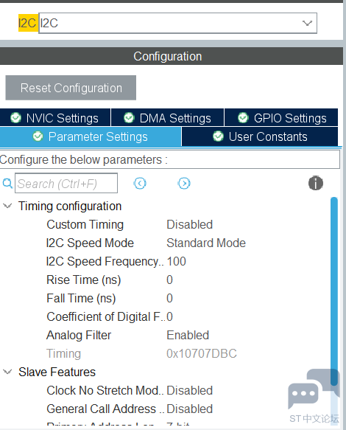This screenshot has height=430, width=346.
Task: Go to previous search result arrow
Action: point(140,183)
